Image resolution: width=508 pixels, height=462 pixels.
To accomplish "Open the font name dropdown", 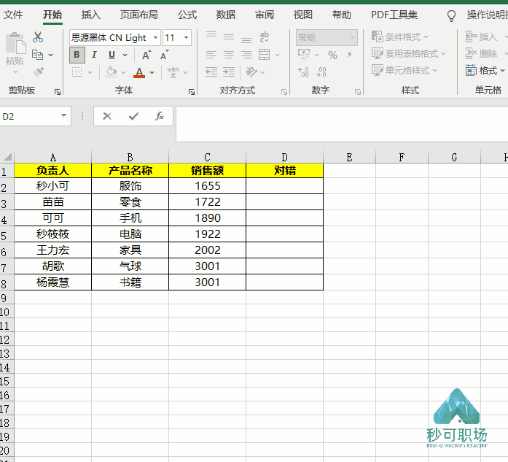I will 155,38.
